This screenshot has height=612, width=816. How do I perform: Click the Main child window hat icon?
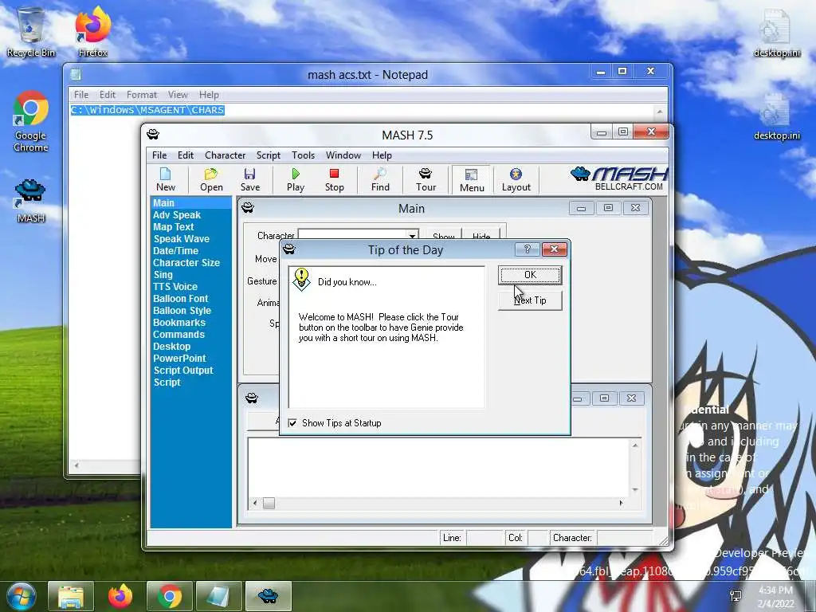point(248,208)
